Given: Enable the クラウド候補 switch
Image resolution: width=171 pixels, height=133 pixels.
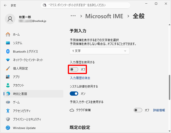Looking at the screenshot, I should tap(138, 110).
